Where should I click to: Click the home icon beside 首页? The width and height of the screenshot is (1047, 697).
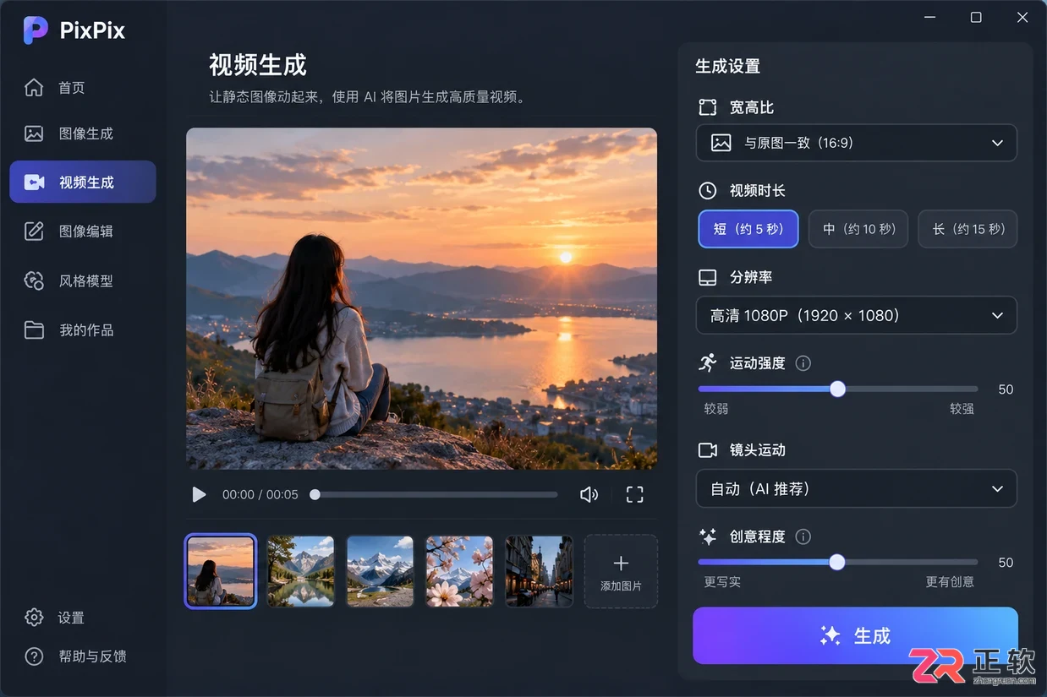pos(34,88)
